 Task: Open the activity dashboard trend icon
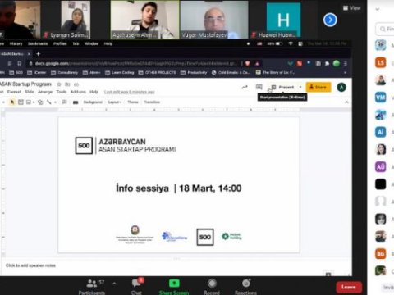pos(245,88)
